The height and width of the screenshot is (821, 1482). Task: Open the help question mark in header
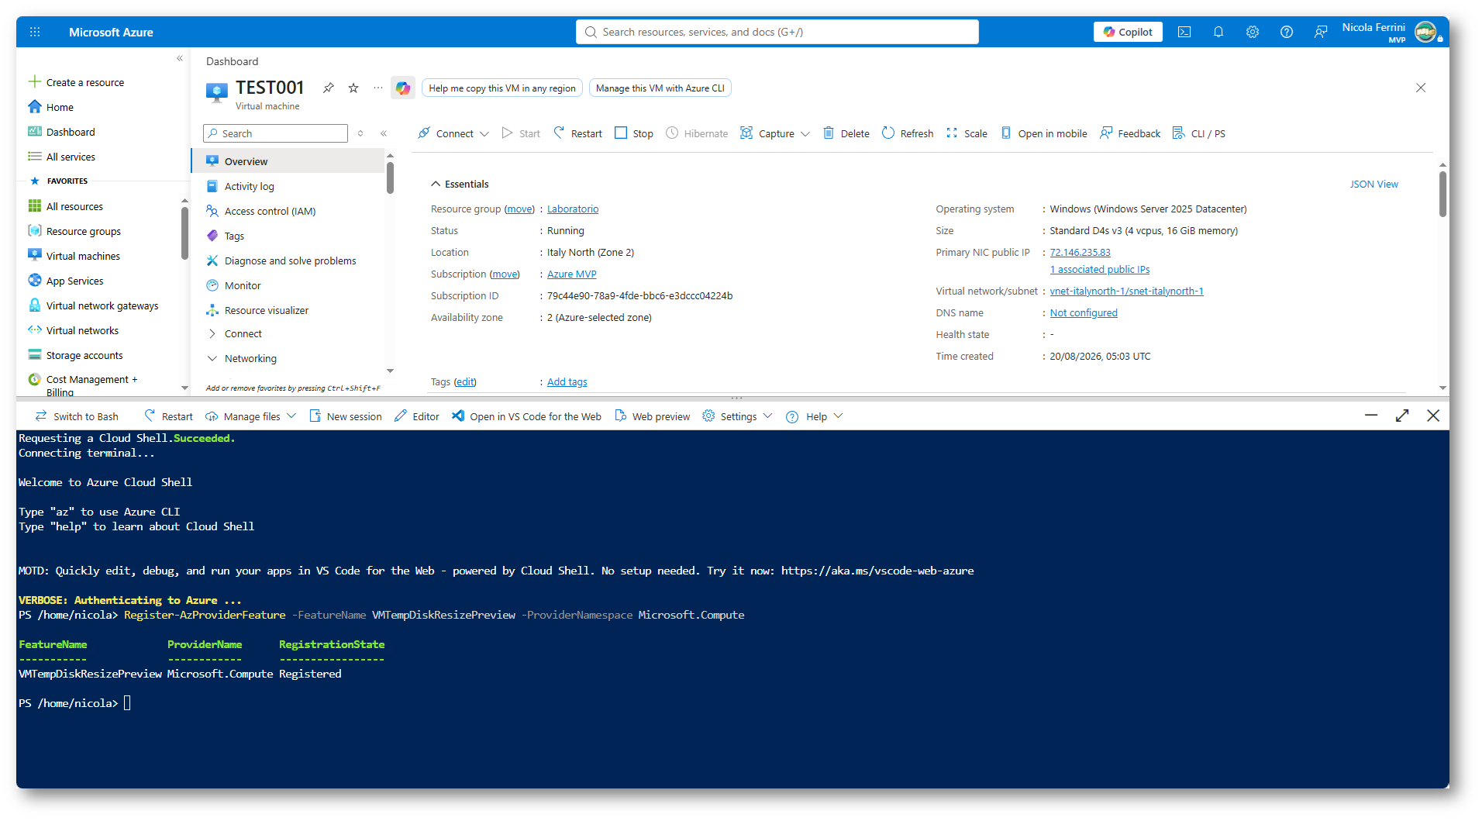(1287, 32)
